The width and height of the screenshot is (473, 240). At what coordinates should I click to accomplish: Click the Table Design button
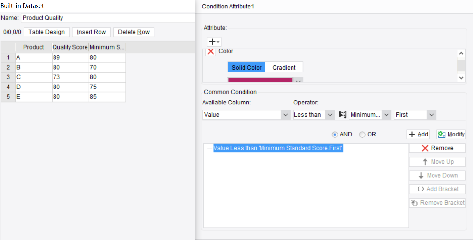click(47, 32)
